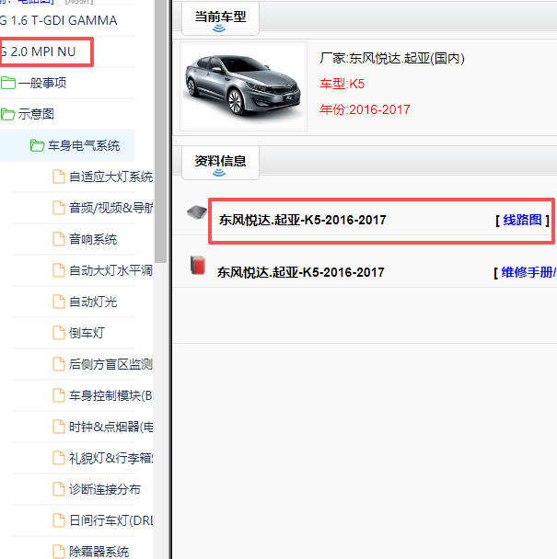Open the 自动灯光 document
This screenshot has height=559, width=557.
click(93, 302)
